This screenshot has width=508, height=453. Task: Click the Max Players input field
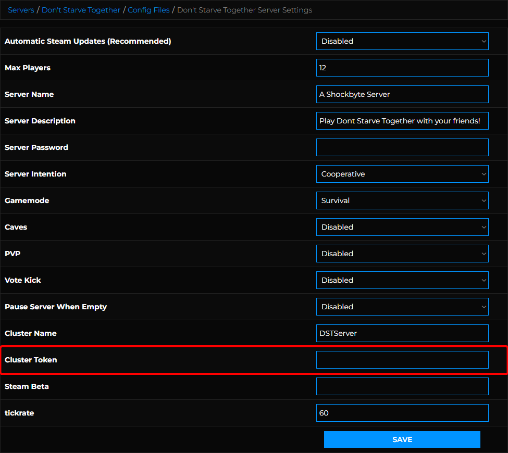click(402, 68)
